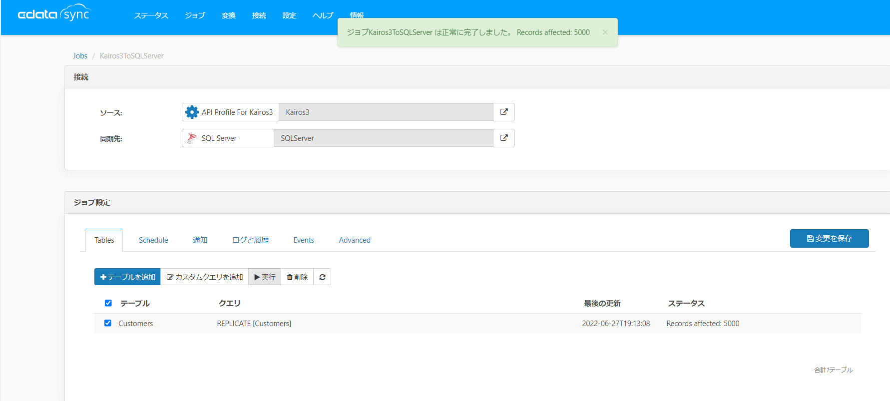The width and height of the screenshot is (890, 401).
Task: Click the REPLICATE [Customers] query text
Action: tap(254, 324)
